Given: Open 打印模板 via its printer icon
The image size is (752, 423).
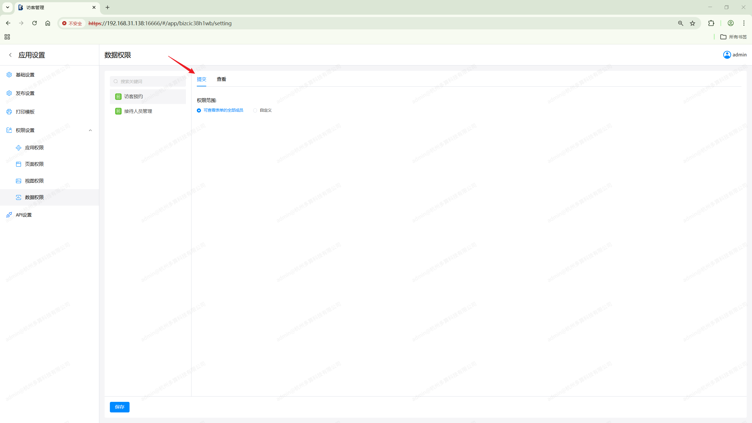Looking at the screenshot, I should [9, 112].
